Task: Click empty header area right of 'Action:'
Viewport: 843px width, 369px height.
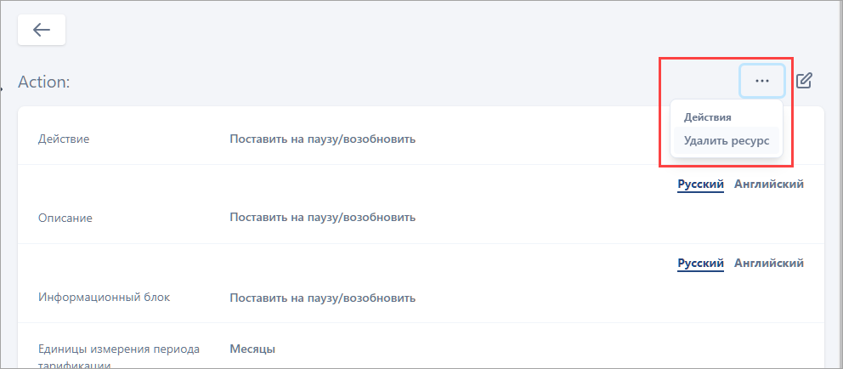Action: 382,82
